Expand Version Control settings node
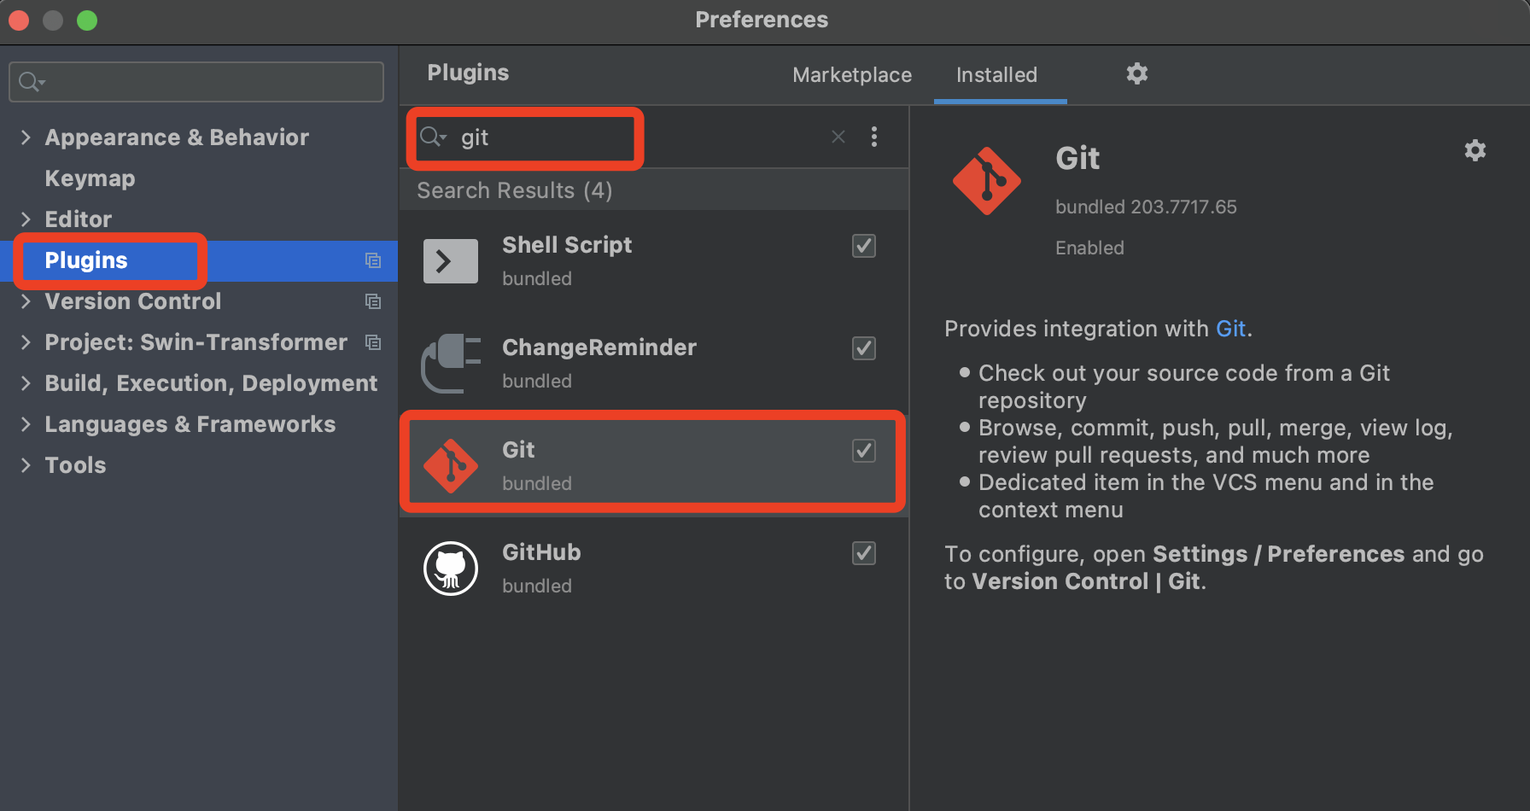1530x811 pixels. click(26, 301)
